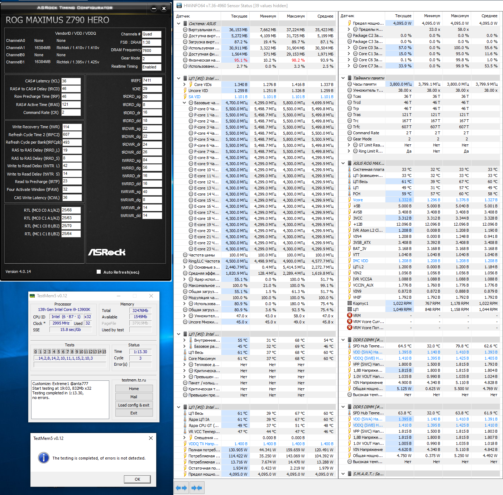Expand the "Ring Limit R..." row
The height and width of the screenshot is (495, 503).
(349, 151)
